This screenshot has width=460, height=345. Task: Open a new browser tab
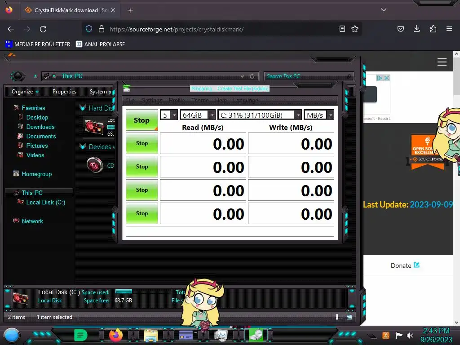click(130, 10)
